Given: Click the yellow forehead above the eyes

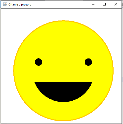Looking at the screenshot, I should (63, 40).
